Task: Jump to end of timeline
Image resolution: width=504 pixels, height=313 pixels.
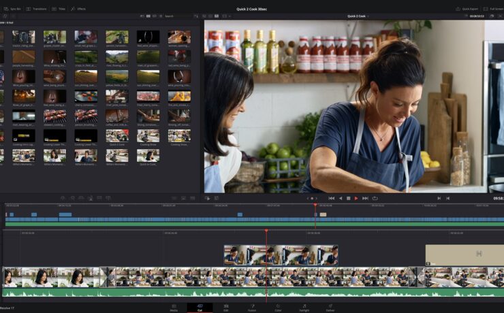Action: 365,199
